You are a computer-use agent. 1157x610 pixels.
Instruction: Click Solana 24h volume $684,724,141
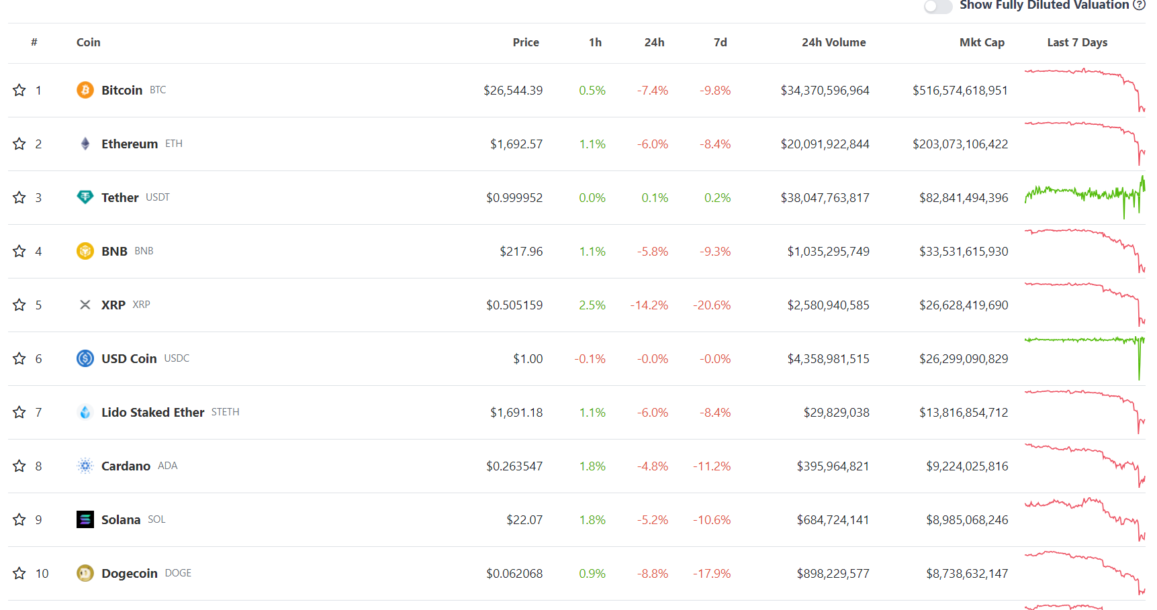(x=833, y=520)
